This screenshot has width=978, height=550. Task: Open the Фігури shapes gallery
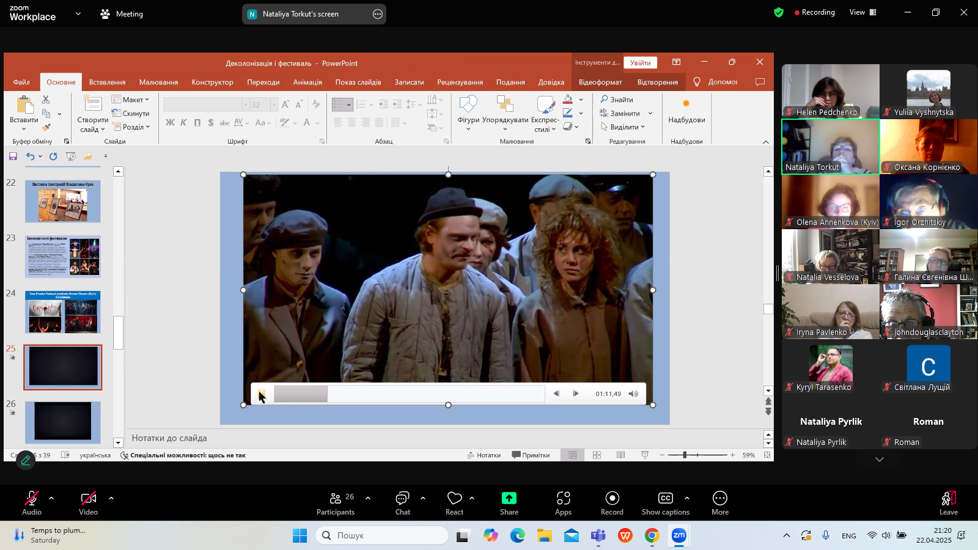coord(468,112)
